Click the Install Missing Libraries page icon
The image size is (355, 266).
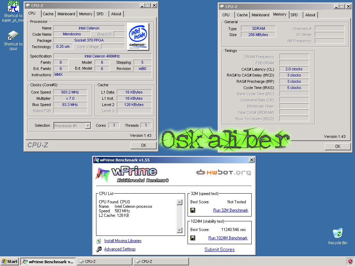pyautogui.click(x=99, y=241)
